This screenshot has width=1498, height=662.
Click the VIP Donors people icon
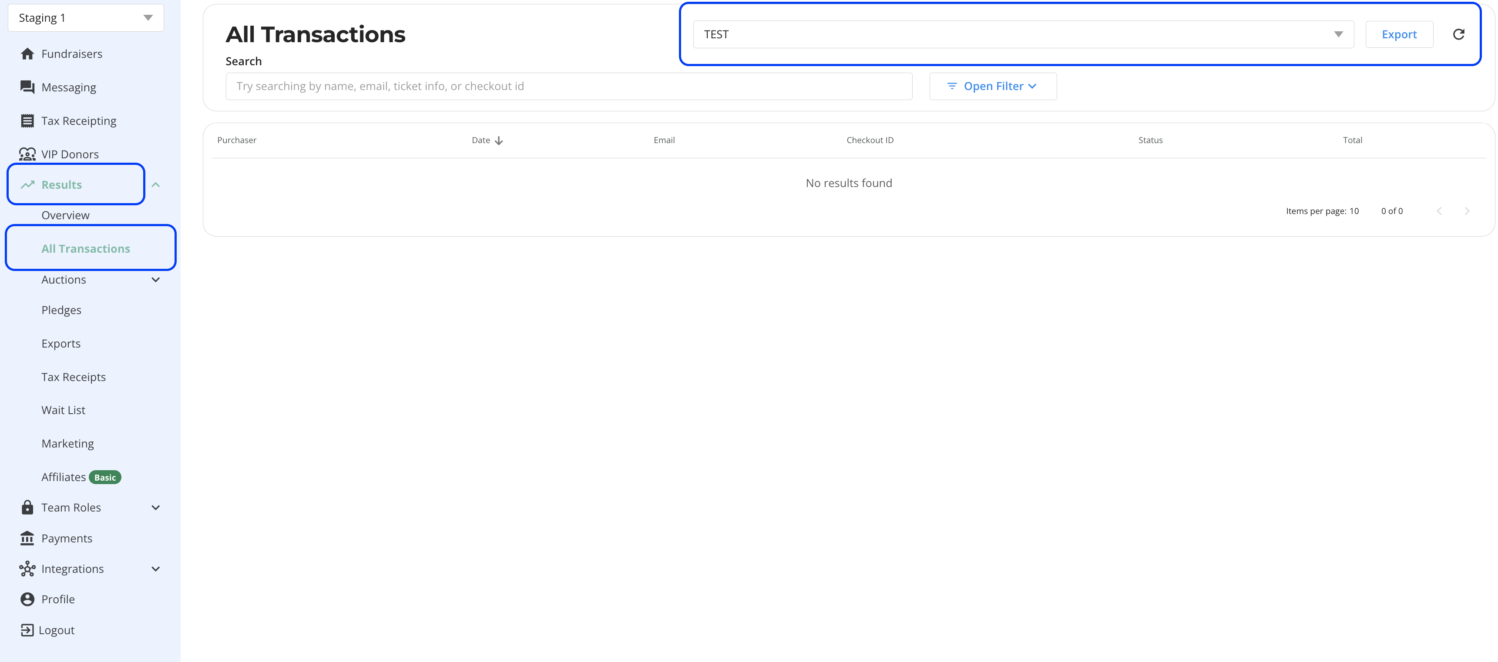pos(27,154)
